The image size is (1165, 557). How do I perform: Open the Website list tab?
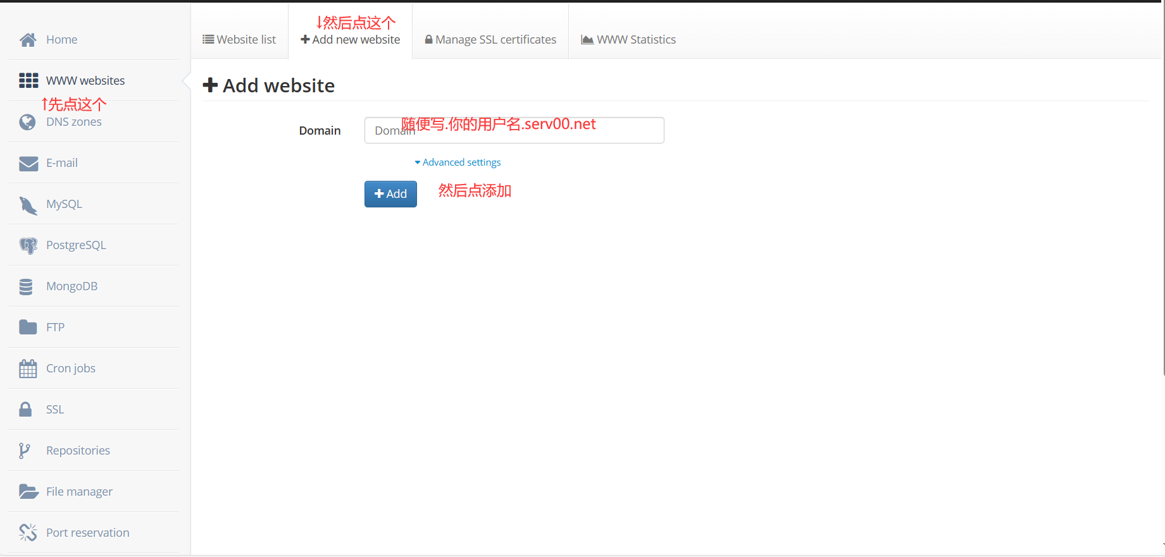[x=239, y=39]
